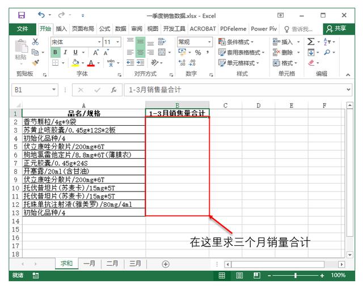
Task: Toggle Center horizontal alignment
Action: 140,52
